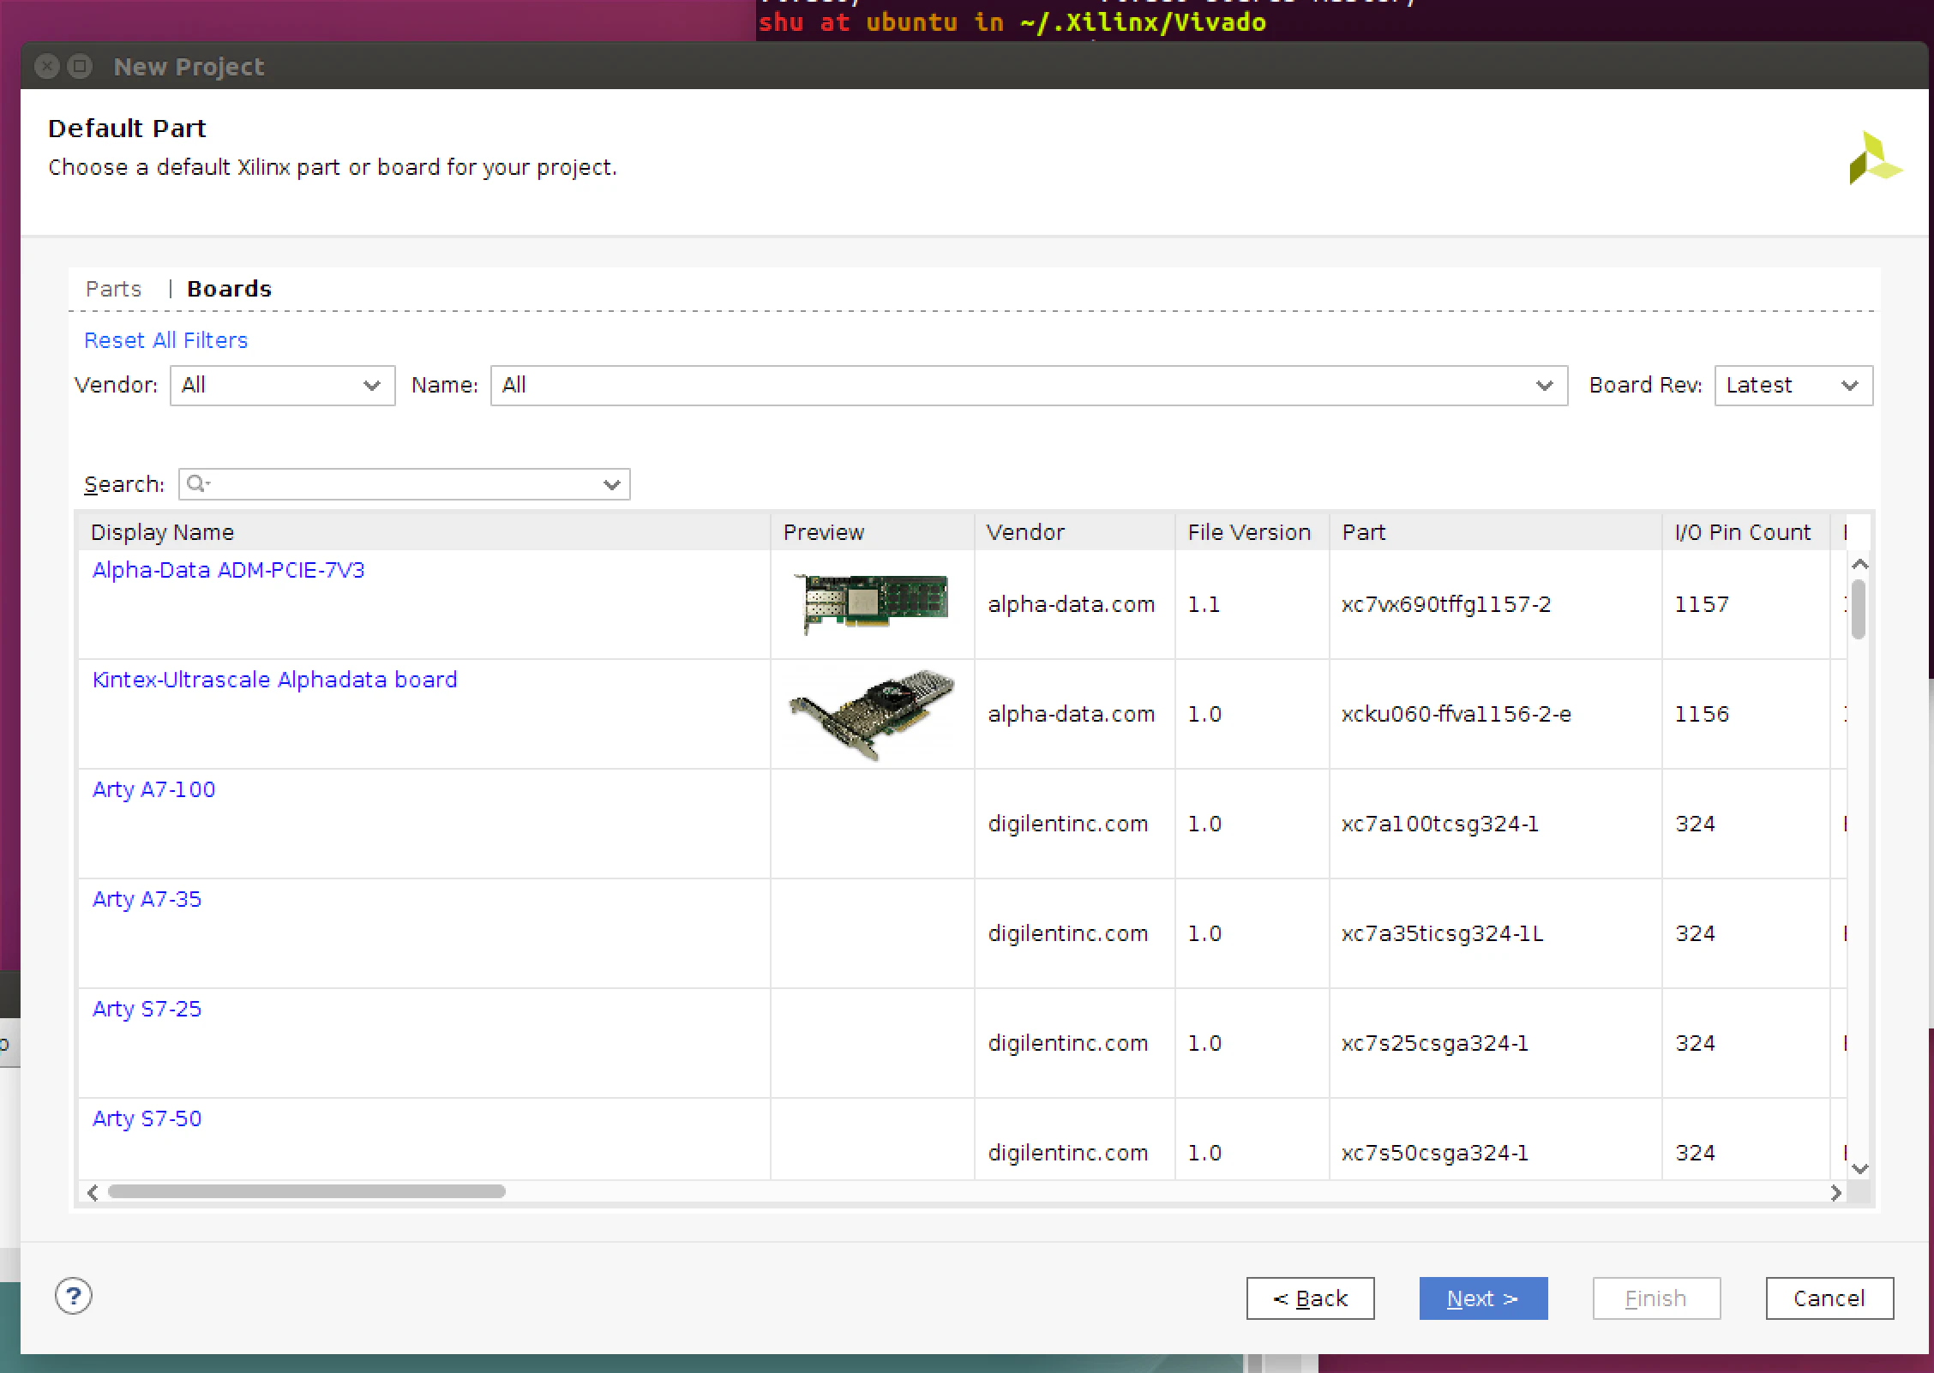
Task: Select the Arty S7-25 board
Action: tap(147, 1009)
